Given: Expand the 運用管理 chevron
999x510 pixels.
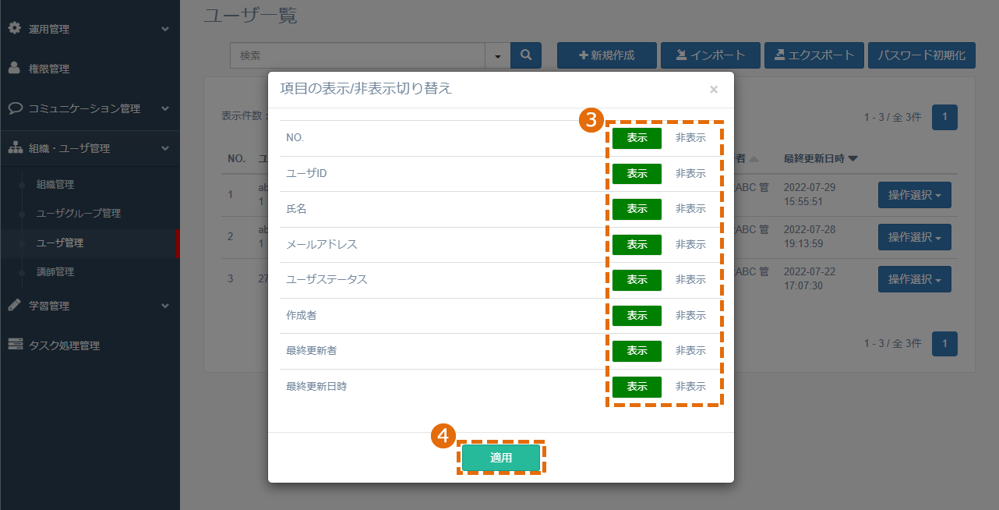Looking at the screenshot, I should (x=165, y=29).
